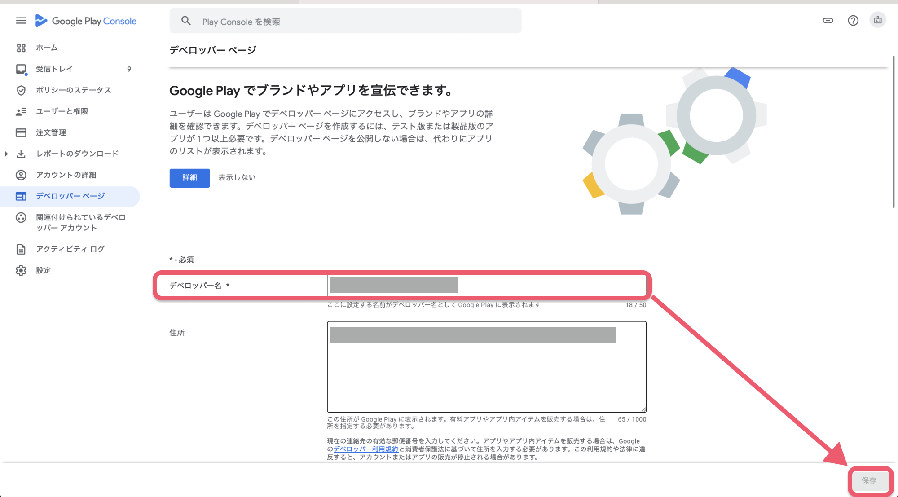Image resolution: width=898 pixels, height=497 pixels.
Task: Click the blue 詳細 button
Action: (x=189, y=178)
